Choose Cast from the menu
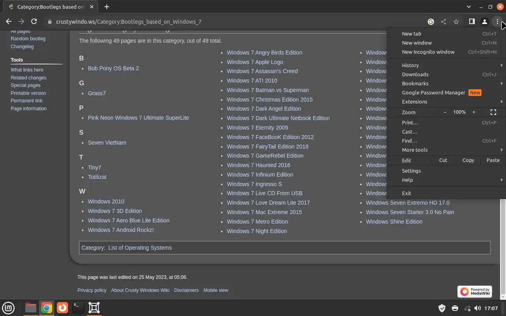The width and height of the screenshot is (506, 316). point(446,132)
